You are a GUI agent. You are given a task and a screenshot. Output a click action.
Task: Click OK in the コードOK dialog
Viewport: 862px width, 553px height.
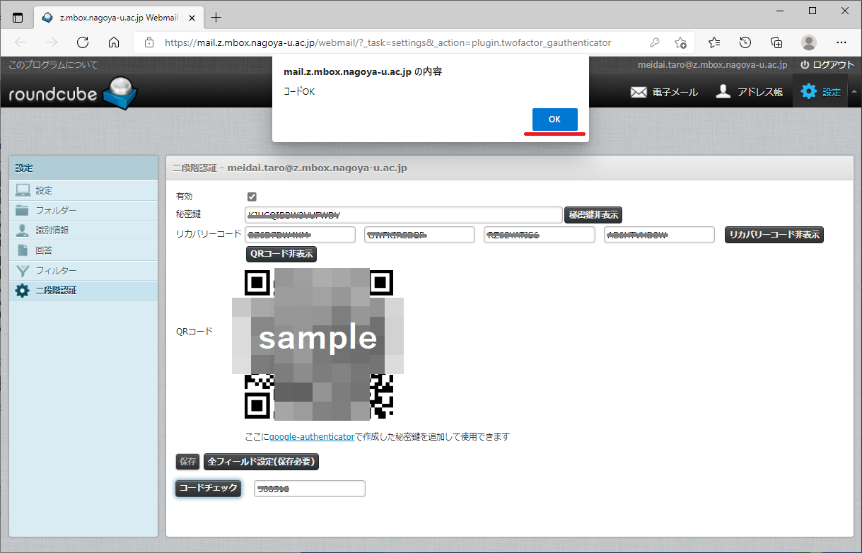tap(554, 120)
